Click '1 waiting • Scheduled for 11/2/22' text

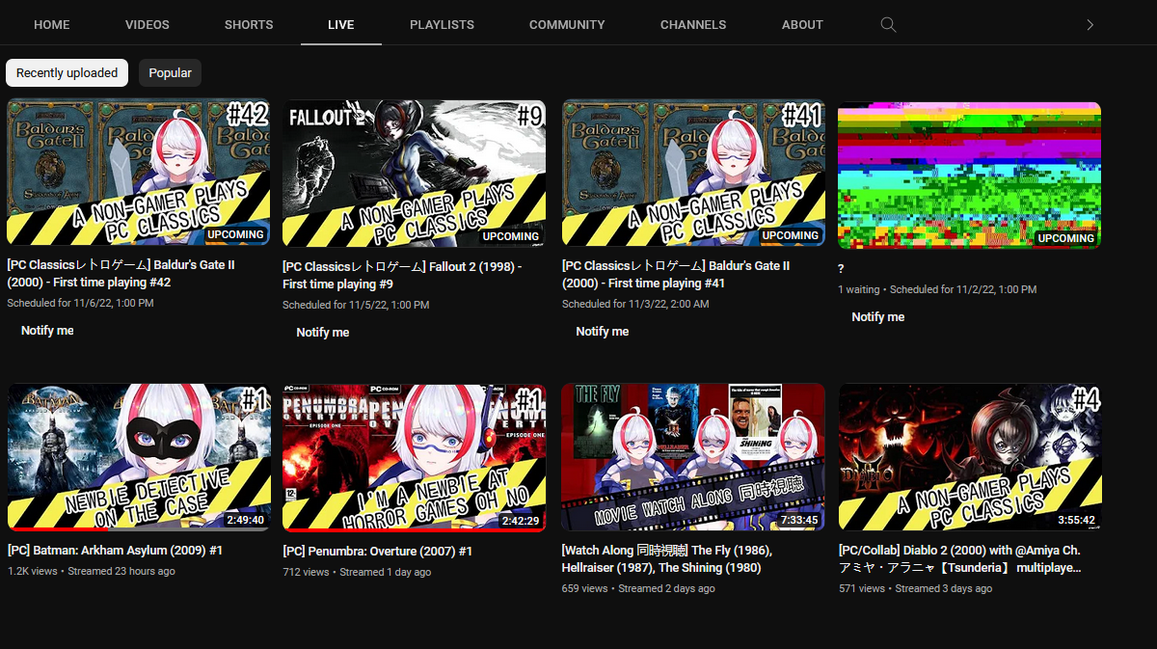[937, 289]
